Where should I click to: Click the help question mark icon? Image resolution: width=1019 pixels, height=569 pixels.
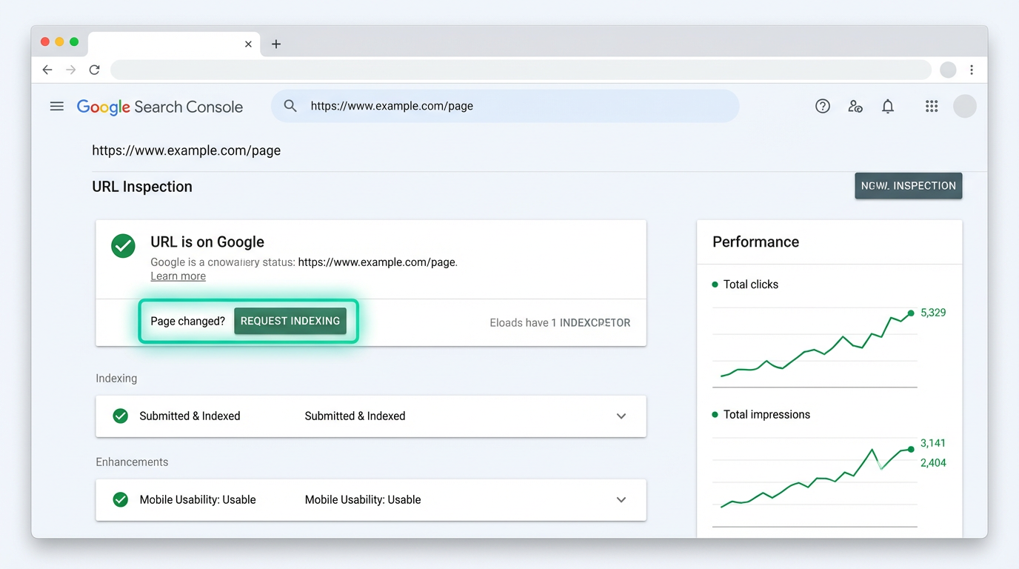click(x=822, y=106)
